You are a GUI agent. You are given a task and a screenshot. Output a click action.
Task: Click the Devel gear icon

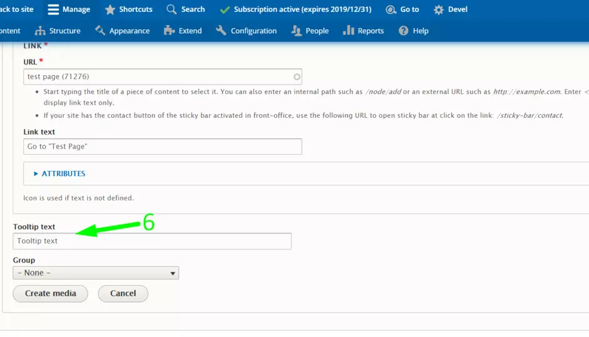[439, 9]
